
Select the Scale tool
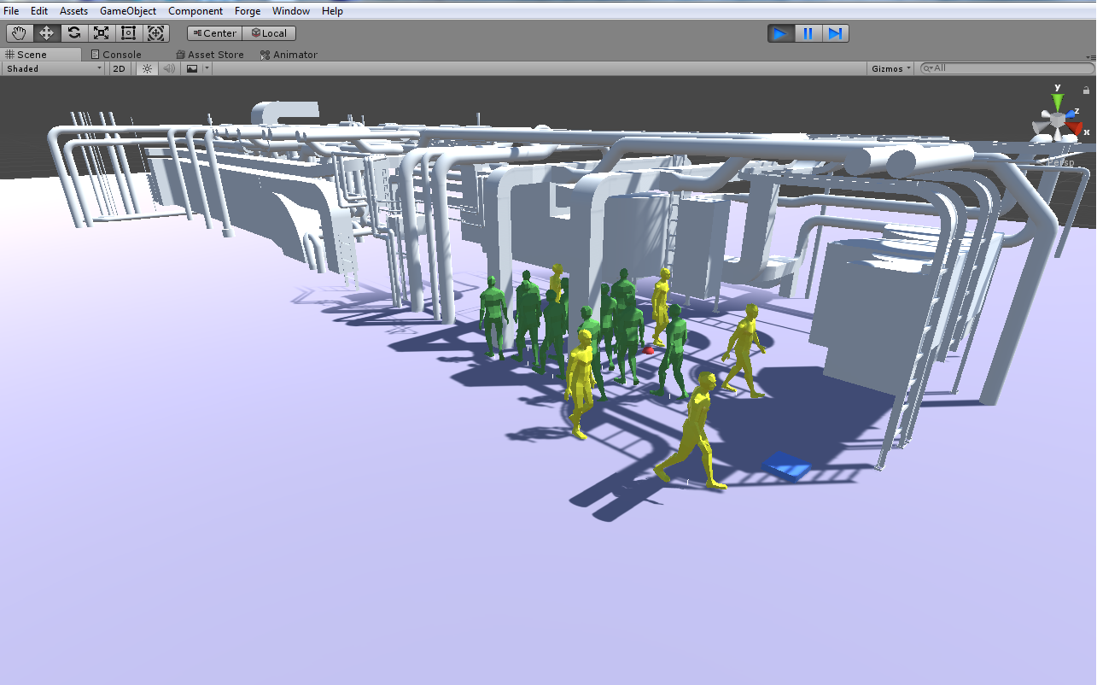click(x=102, y=33)
